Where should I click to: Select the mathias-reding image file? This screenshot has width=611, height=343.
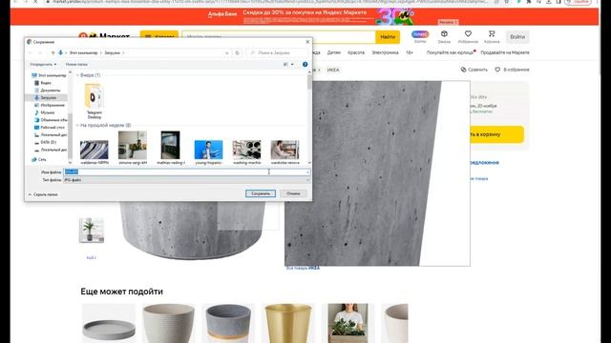tap(171, 148)
